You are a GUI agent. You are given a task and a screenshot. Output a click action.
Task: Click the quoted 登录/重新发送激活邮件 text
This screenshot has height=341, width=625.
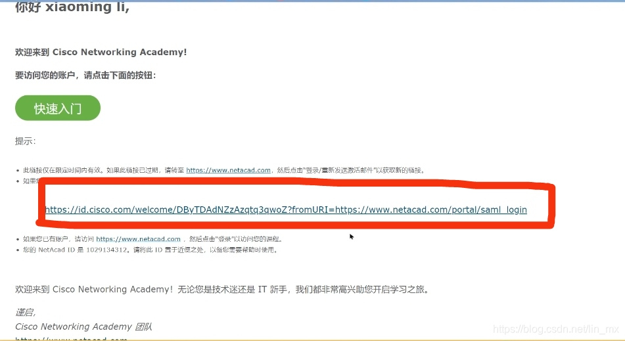tap(338, 171)
